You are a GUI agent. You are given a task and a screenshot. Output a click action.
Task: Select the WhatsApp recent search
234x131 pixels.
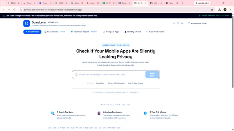tap(100, 83)
